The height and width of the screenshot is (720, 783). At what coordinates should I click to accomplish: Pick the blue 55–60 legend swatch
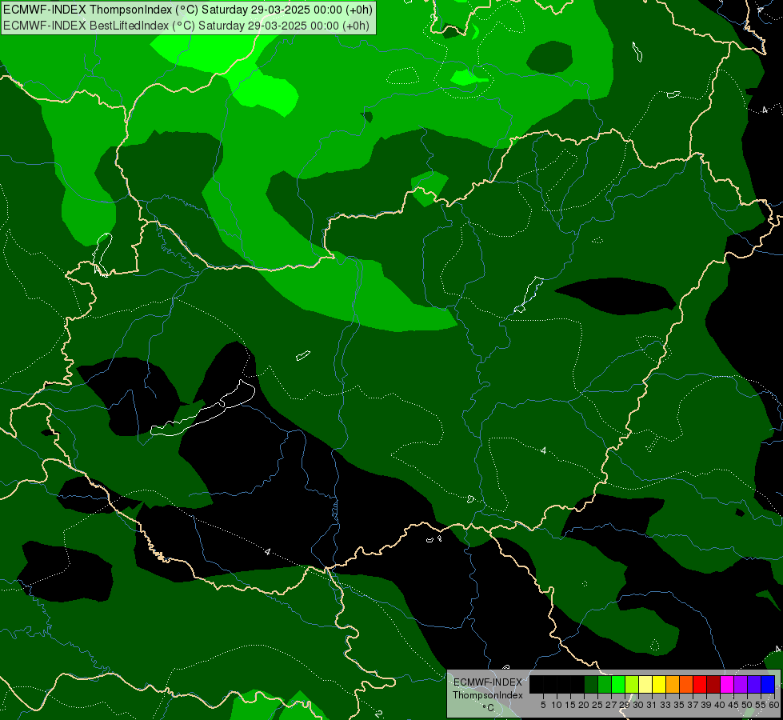pyautogui.click(x=768, y=684)
